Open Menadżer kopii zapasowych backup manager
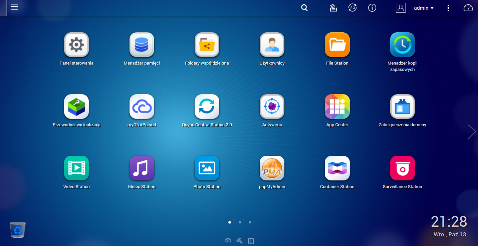Screen dimensions: 478x246 pos(403,45)
